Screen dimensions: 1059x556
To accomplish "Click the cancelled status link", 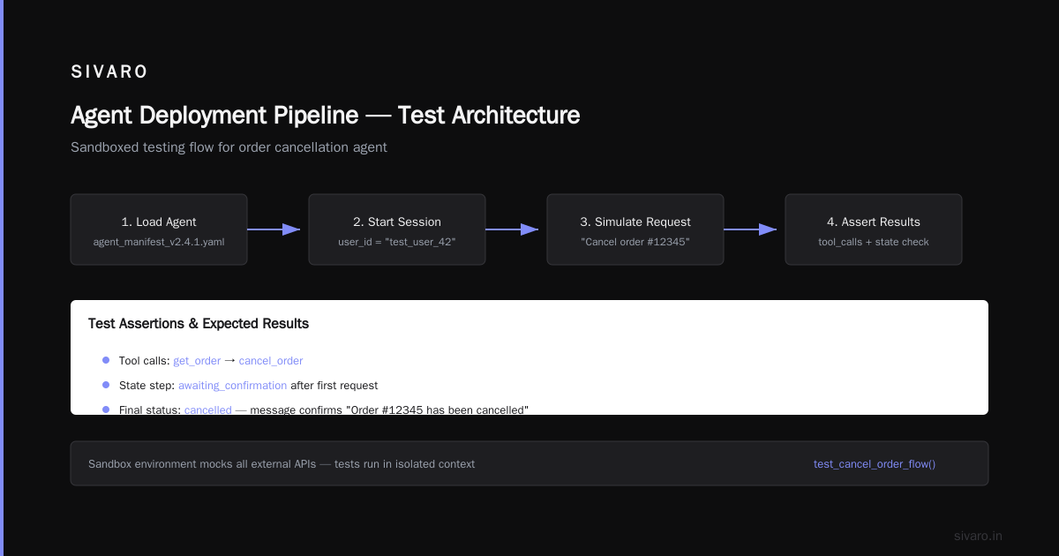I will pyautogui.click(x=208, y=410).
